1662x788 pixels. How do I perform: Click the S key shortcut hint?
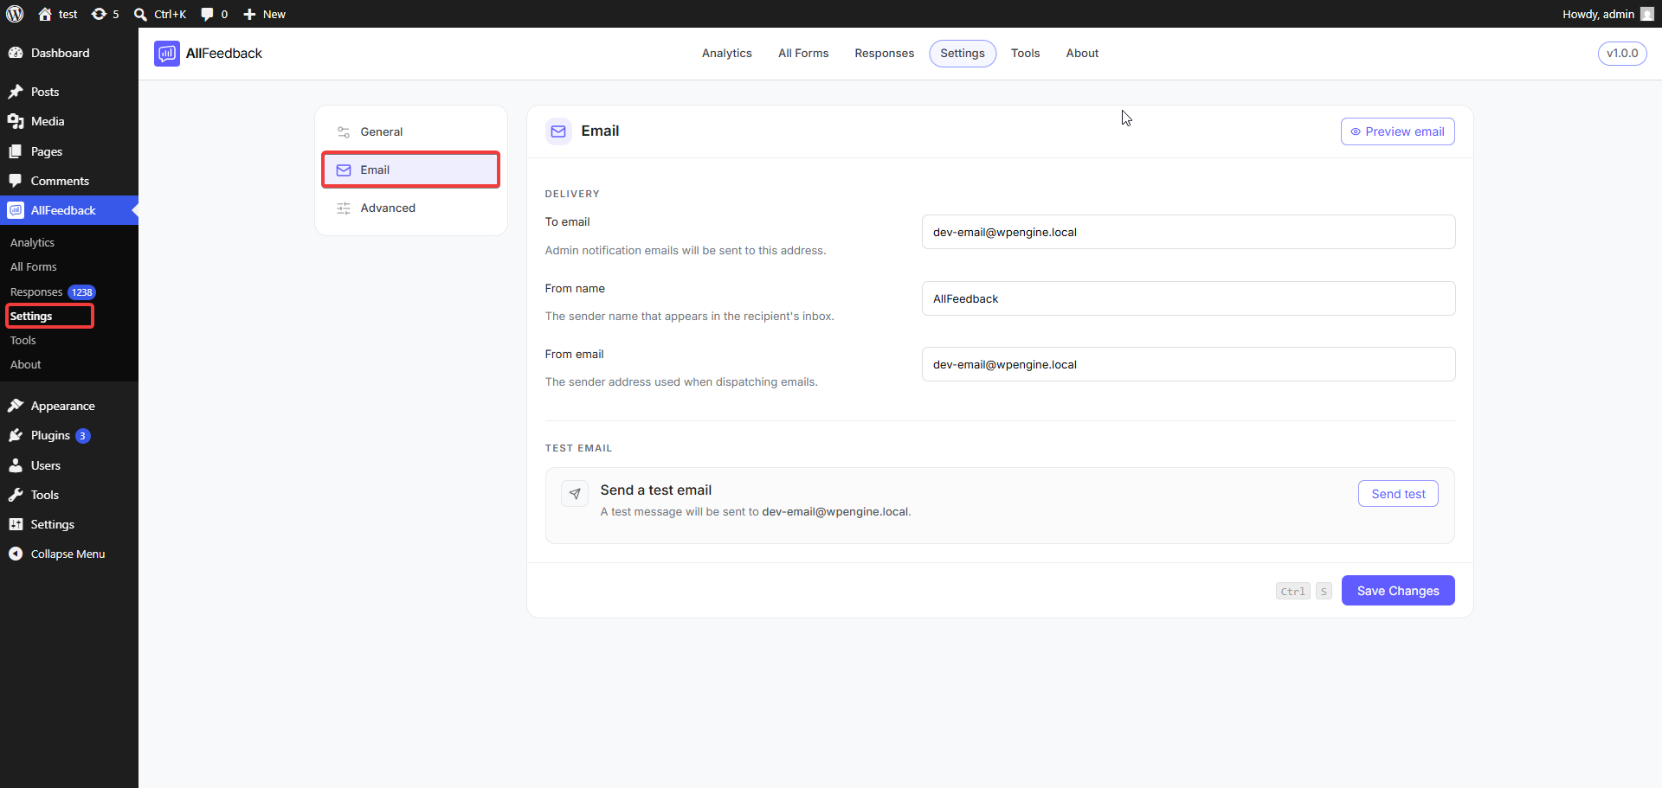(x=1324, y=592)
